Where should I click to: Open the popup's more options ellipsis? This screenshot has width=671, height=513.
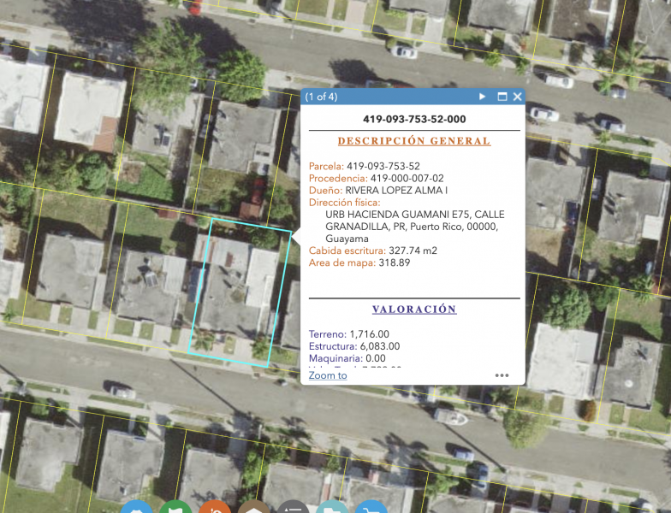[502, 375]
